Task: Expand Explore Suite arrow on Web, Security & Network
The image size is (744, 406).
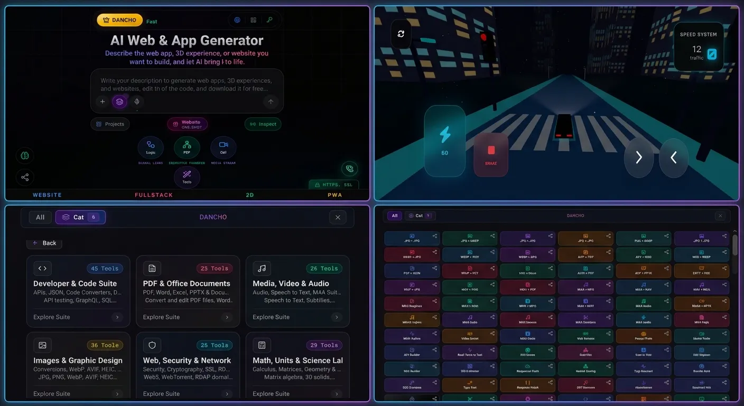Action: tap(227, 394)
